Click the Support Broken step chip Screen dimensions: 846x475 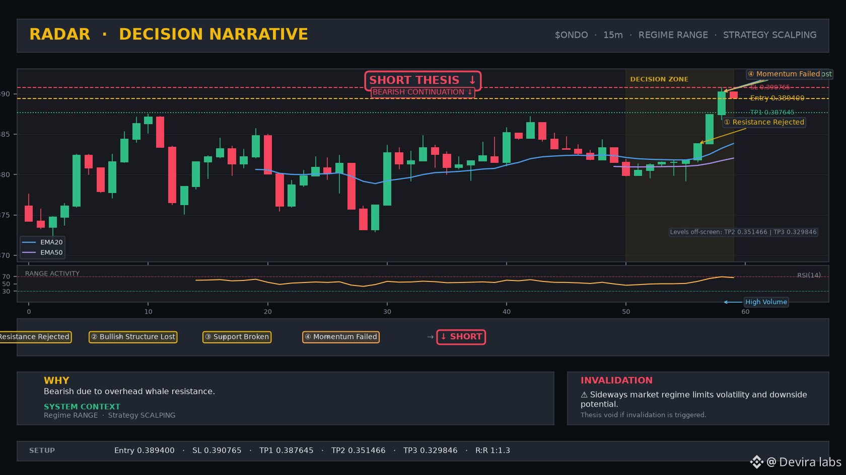237,337
